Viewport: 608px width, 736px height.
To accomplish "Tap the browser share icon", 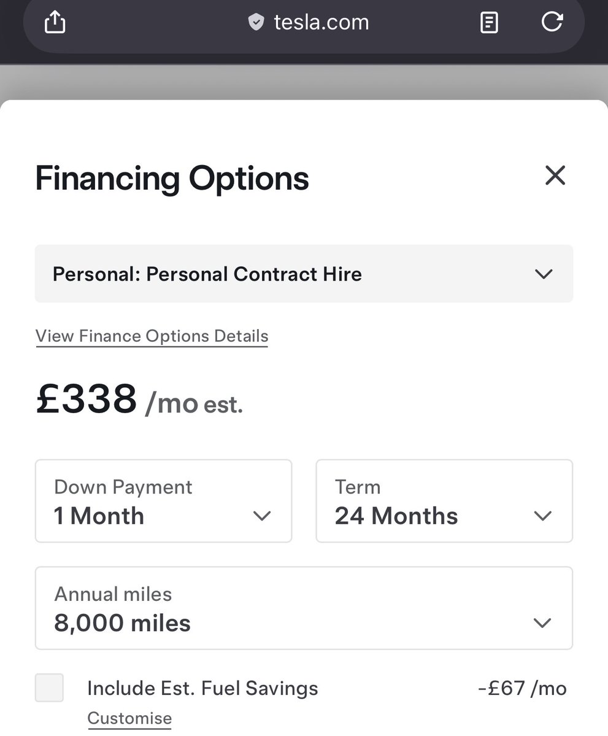I will (x=55, y=22).
